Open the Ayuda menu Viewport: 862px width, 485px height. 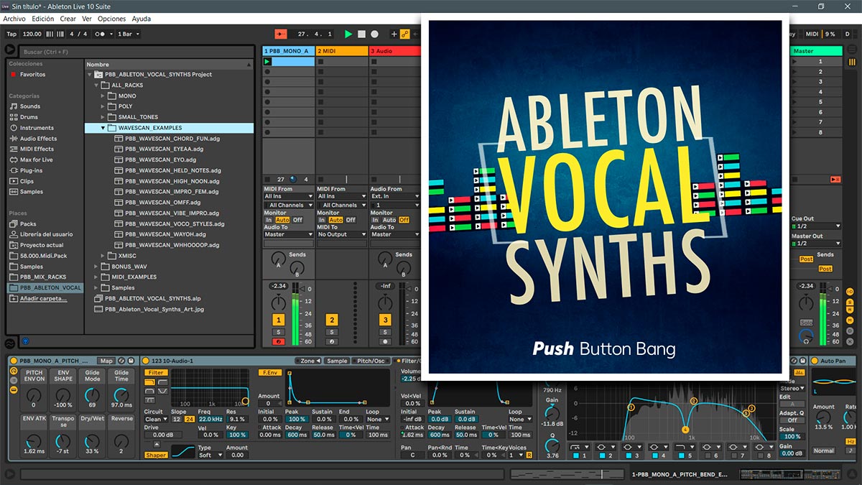pos(142,19)
